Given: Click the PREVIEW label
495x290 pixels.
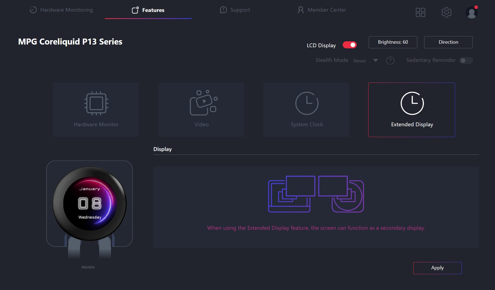Looking at the screenshot, I should click(88, 267).
